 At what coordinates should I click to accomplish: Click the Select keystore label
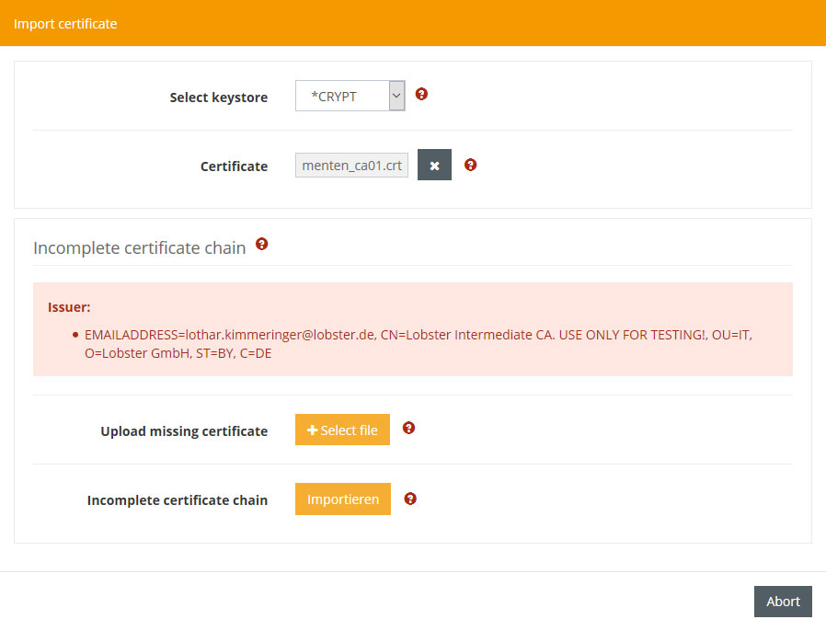[x=218, y=97]
